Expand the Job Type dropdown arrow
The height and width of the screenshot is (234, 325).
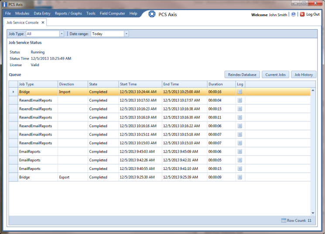tap(62, 34)
